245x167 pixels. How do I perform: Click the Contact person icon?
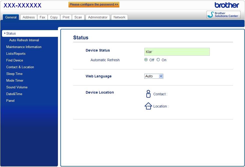[148, 94]
